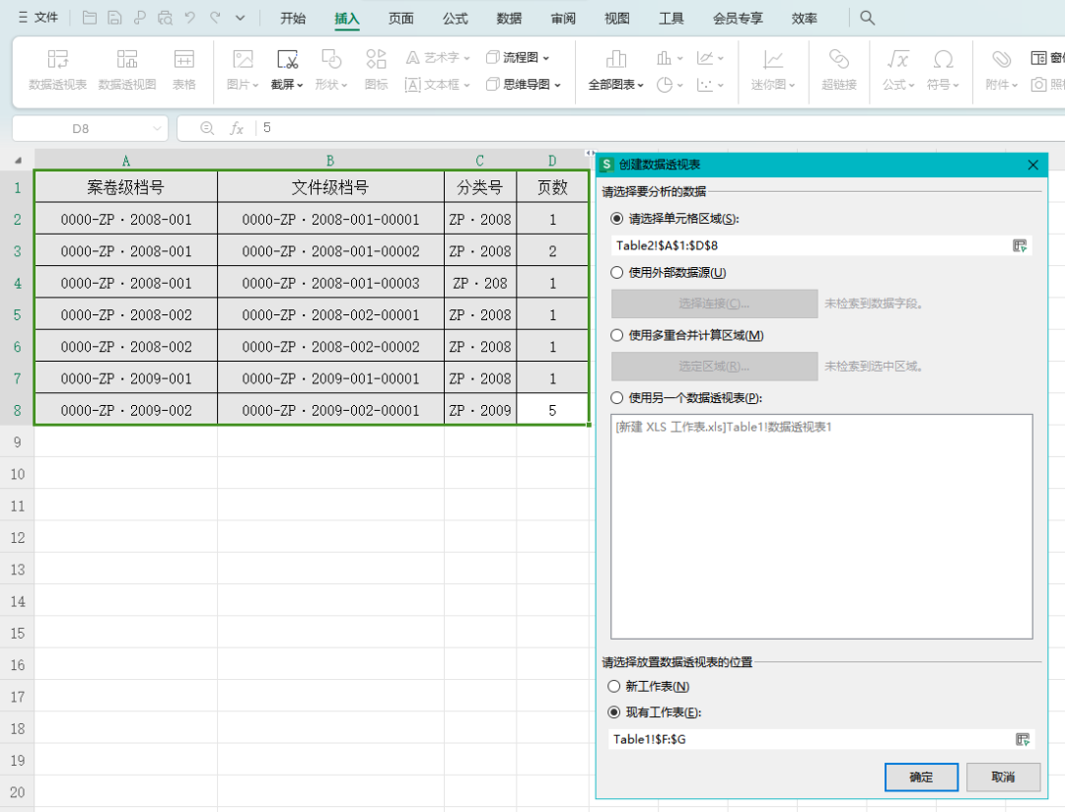Click the Name Box showing D8
Viewport: 1065px width, 812px height.
point(90,128)
